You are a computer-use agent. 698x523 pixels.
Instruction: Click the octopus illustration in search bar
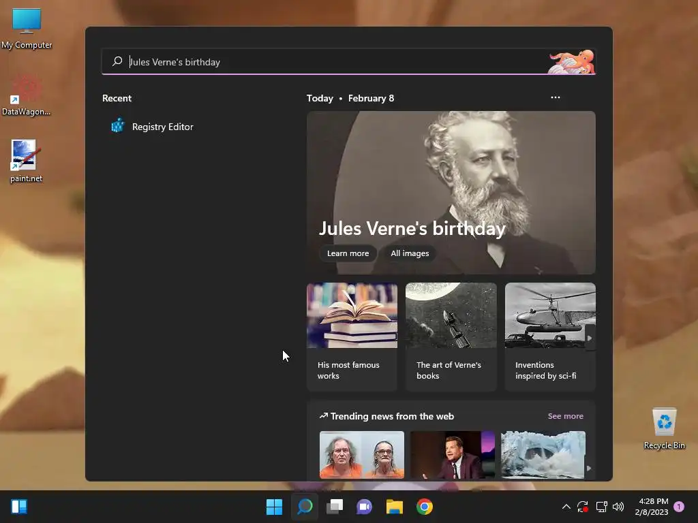pos(572,62)
